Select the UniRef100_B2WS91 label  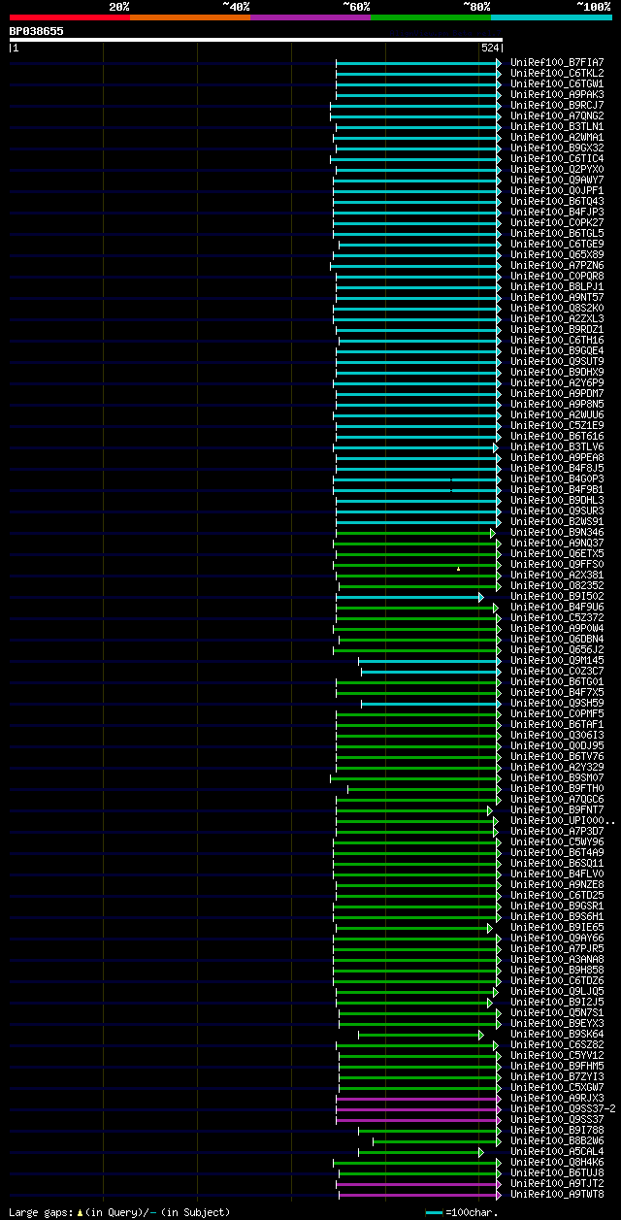557,521
